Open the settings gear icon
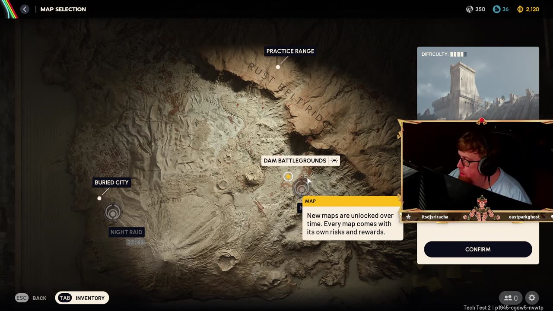553x311 pixels. point(532,298)
